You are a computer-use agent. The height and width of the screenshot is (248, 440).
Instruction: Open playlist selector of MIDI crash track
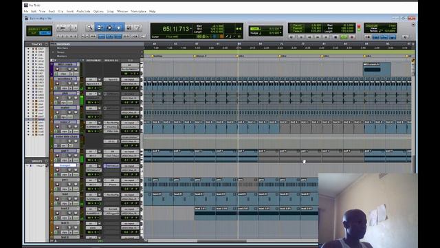click(x=78, y=64)
